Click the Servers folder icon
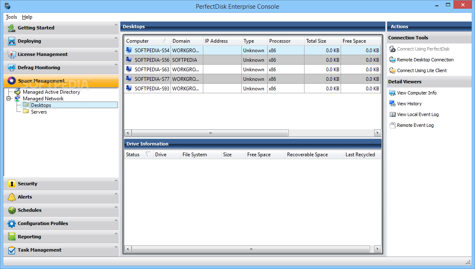Image resolution: width=475 pixels, height=269 pixels. coord(26,111)
